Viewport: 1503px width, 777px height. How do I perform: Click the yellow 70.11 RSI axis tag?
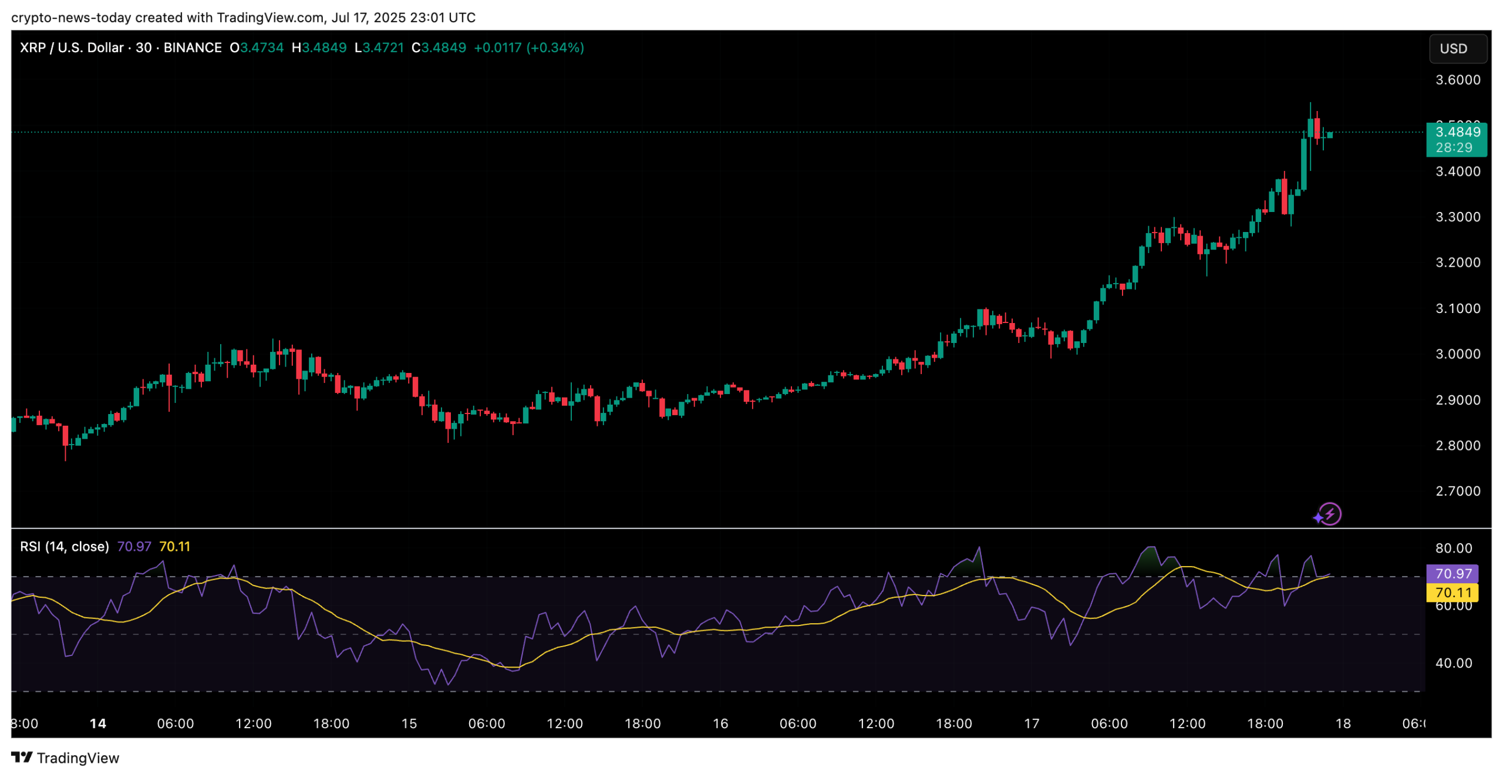(1451, 592)
